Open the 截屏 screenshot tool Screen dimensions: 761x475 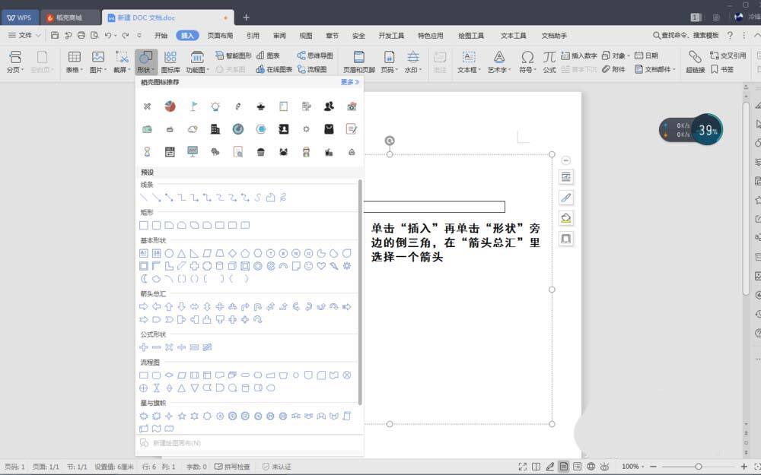121,61
